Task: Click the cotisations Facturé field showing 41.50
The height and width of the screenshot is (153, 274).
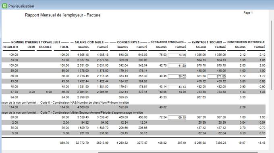Action: 177,65
